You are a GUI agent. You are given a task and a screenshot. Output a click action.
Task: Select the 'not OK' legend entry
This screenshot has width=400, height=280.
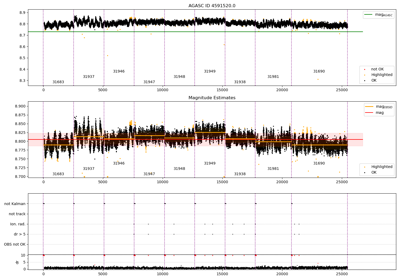(x=377, y=69)
